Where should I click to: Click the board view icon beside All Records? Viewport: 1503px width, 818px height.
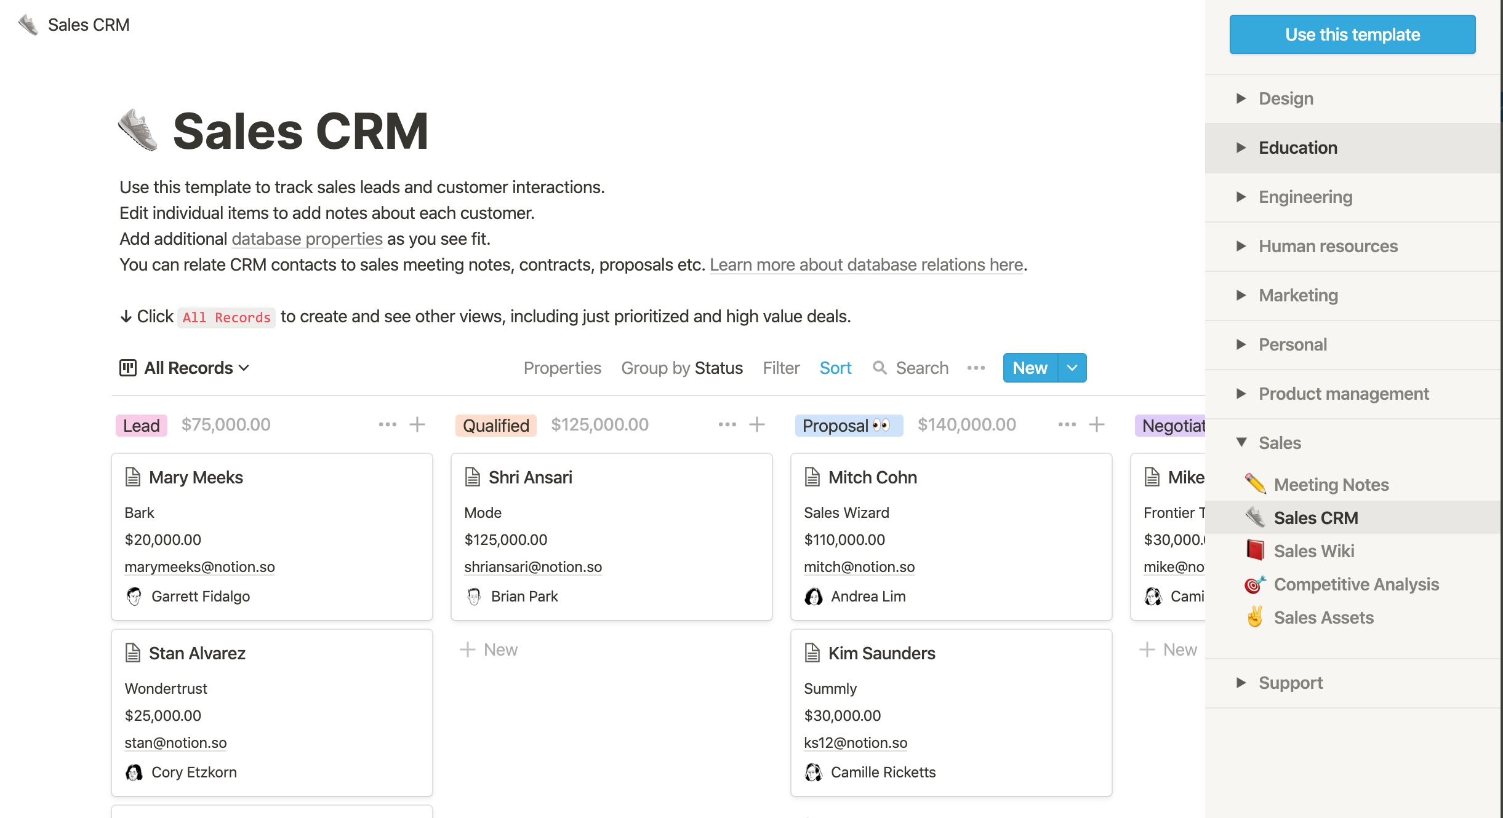coord(127,368)
